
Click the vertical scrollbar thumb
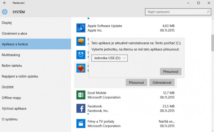213,43
